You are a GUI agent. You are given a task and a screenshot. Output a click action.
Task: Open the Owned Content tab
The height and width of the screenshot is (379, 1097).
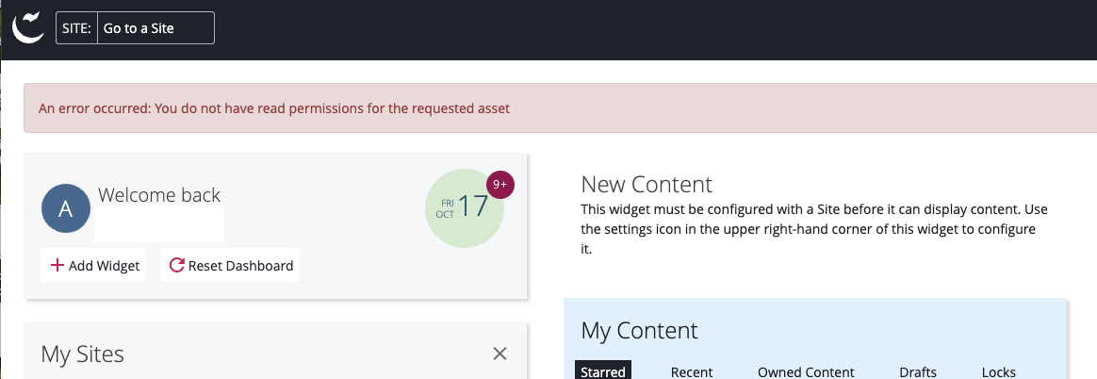click(806, 371)
